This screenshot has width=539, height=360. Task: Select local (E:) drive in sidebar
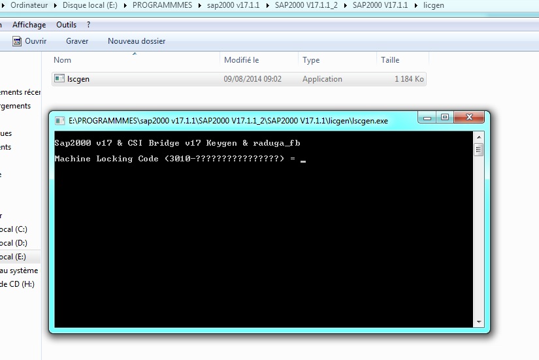coord(13,257)
